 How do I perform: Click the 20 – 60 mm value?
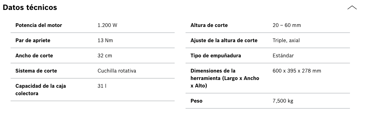pos(287,25)
